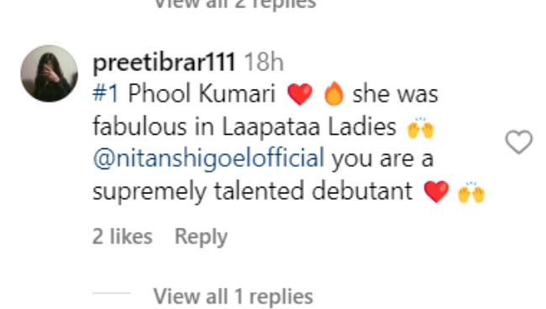Open the preetibrar111 username link
Screen dimensions: 546x309
164,63
